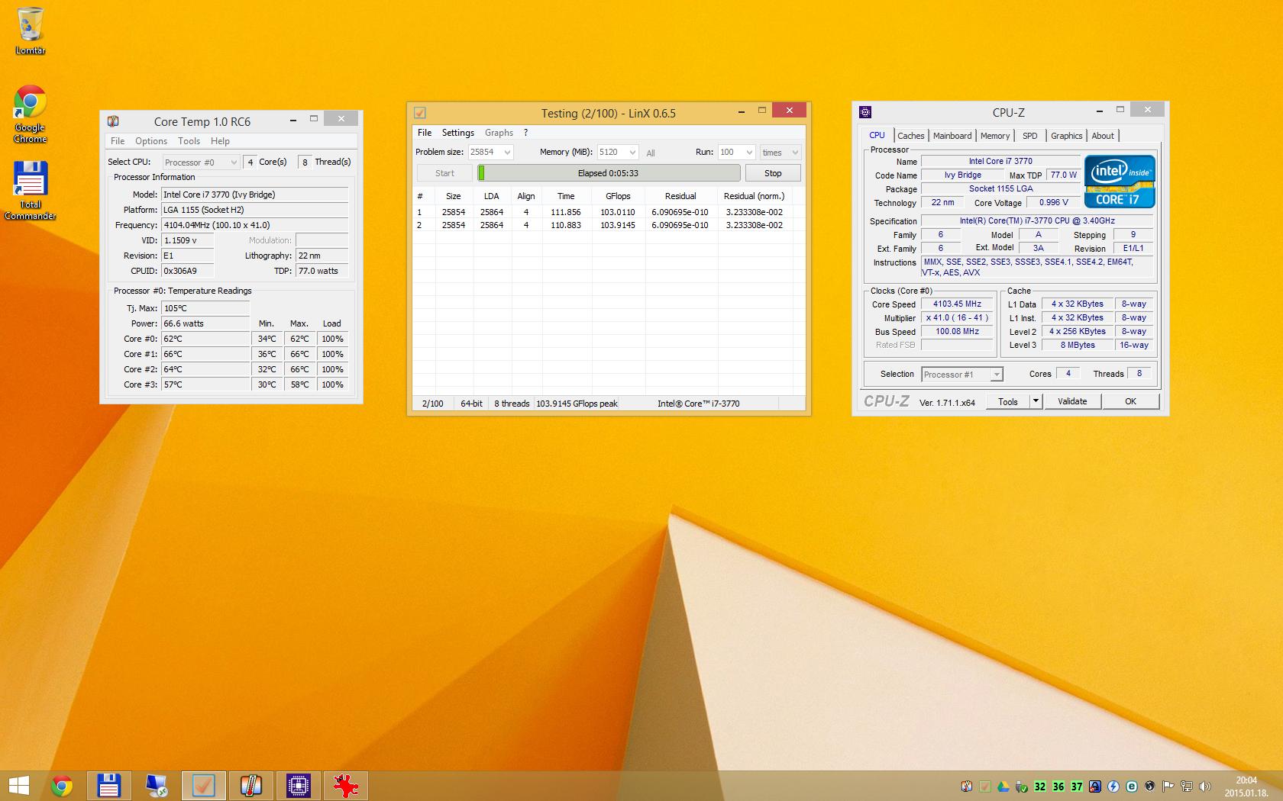Launch Chrome from the taskbar
Screen dimensions: 1283x801
point(62,786)
